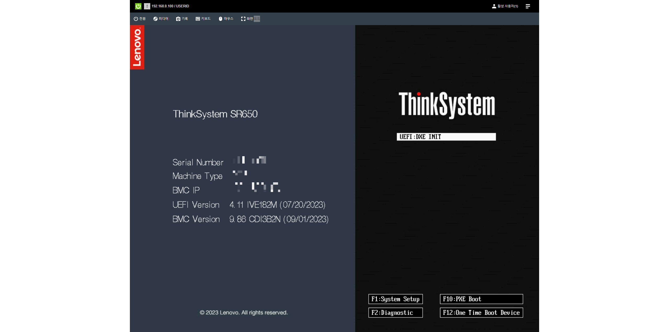Click the 192.168.0.100 / USERID connection text
The width and height of the screenshot is (669, 332).
(170, 6)
